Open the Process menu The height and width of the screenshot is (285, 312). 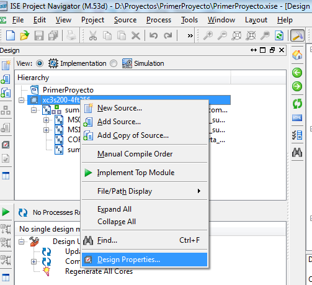159,20
